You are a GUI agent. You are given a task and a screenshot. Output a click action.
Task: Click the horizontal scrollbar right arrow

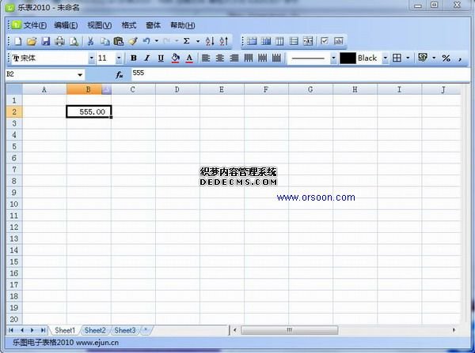(x=454, y=330)
